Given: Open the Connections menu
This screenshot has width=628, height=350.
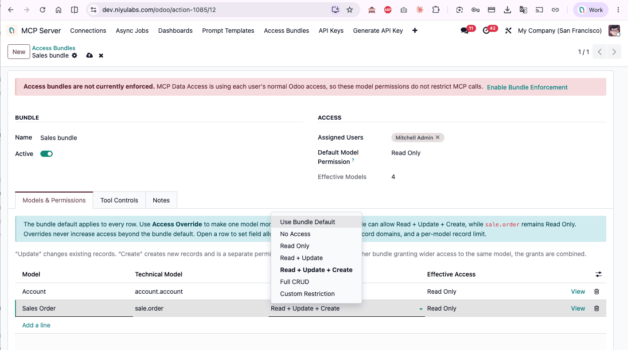Looking at the screenshot, I should point(88,31).
